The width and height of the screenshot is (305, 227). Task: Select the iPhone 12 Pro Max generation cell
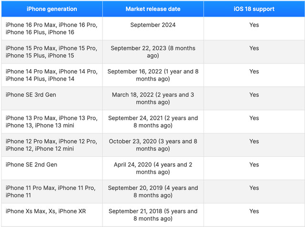[x=51, y=145]
